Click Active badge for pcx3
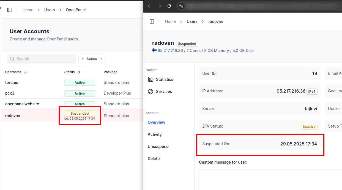 [80, 93]
